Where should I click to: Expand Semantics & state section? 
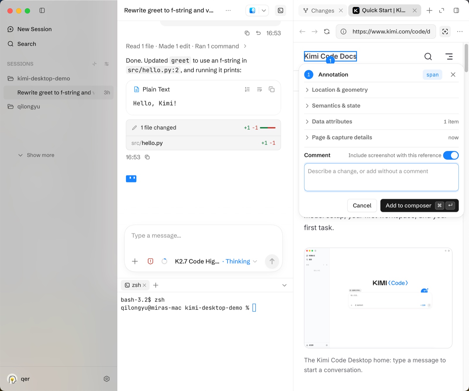tap(381, 106)
